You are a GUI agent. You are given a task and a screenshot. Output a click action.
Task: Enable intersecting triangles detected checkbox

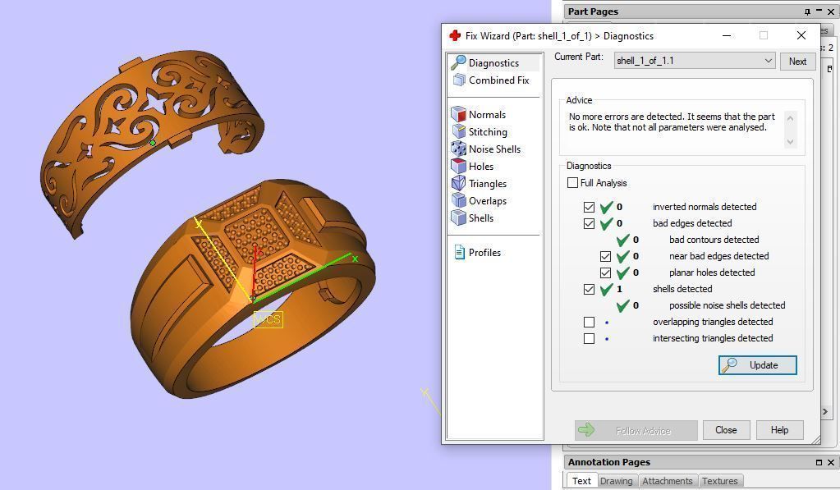pyautogui.click(x=590, y=338)
